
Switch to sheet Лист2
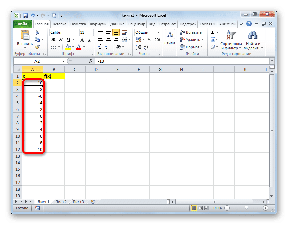[x=61, y=202]
